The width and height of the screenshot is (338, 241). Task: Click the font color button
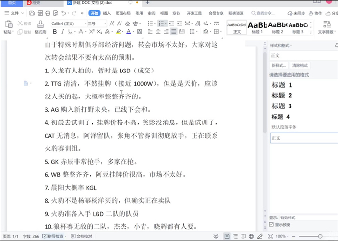[129, 32]
